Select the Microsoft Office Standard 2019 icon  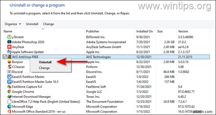[9, 112]
